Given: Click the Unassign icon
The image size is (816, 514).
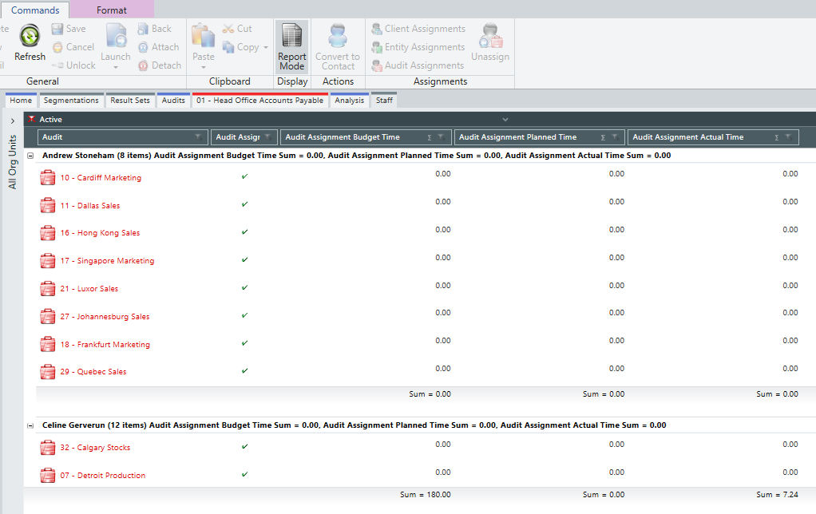Looking at the screenshot, I should coord(491,35).
